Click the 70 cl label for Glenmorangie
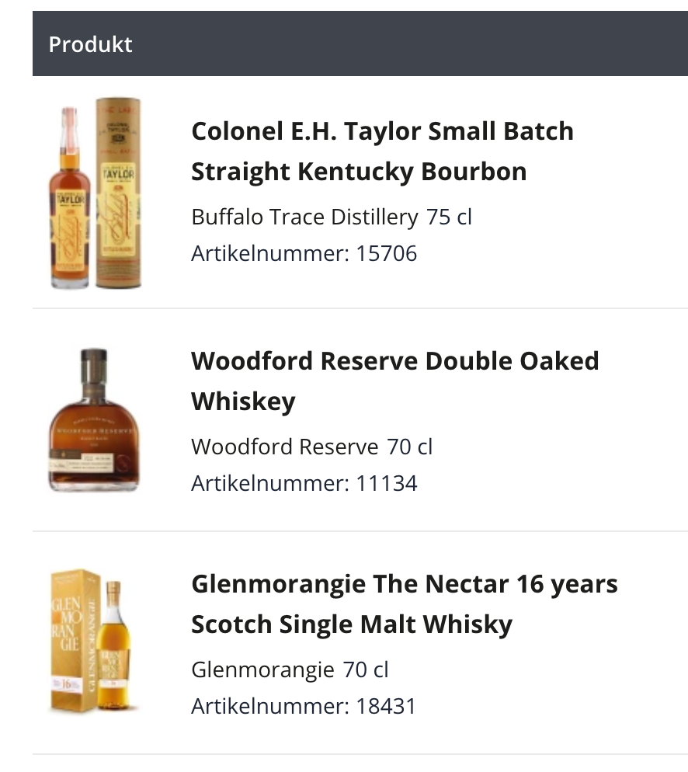Screen dimensions: 688x772 tap(366, 669)
